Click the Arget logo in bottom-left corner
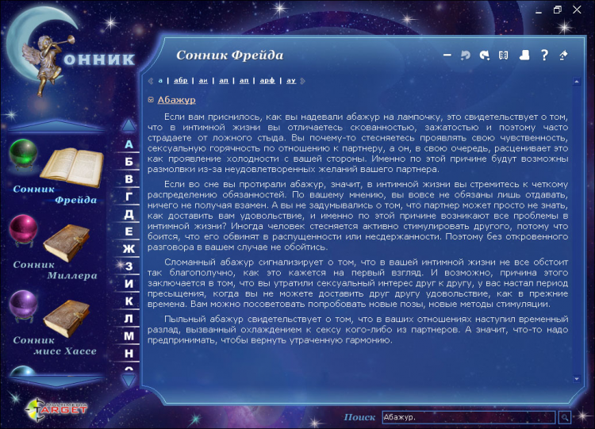The width and height of the screenshot is (595, 429). [x=56, y=404]
